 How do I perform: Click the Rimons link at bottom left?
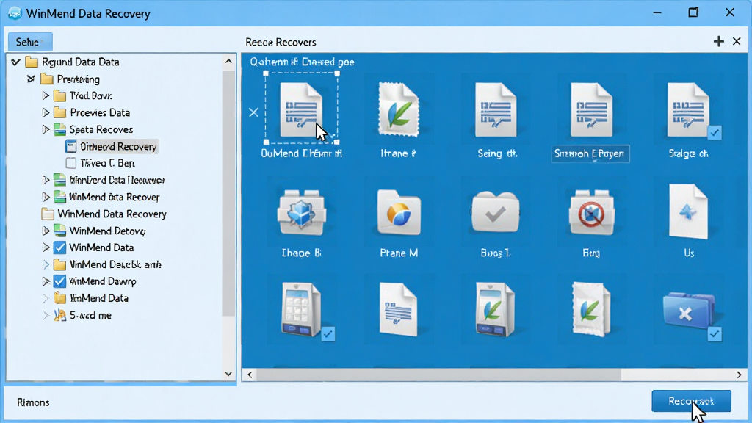point(33,402)
